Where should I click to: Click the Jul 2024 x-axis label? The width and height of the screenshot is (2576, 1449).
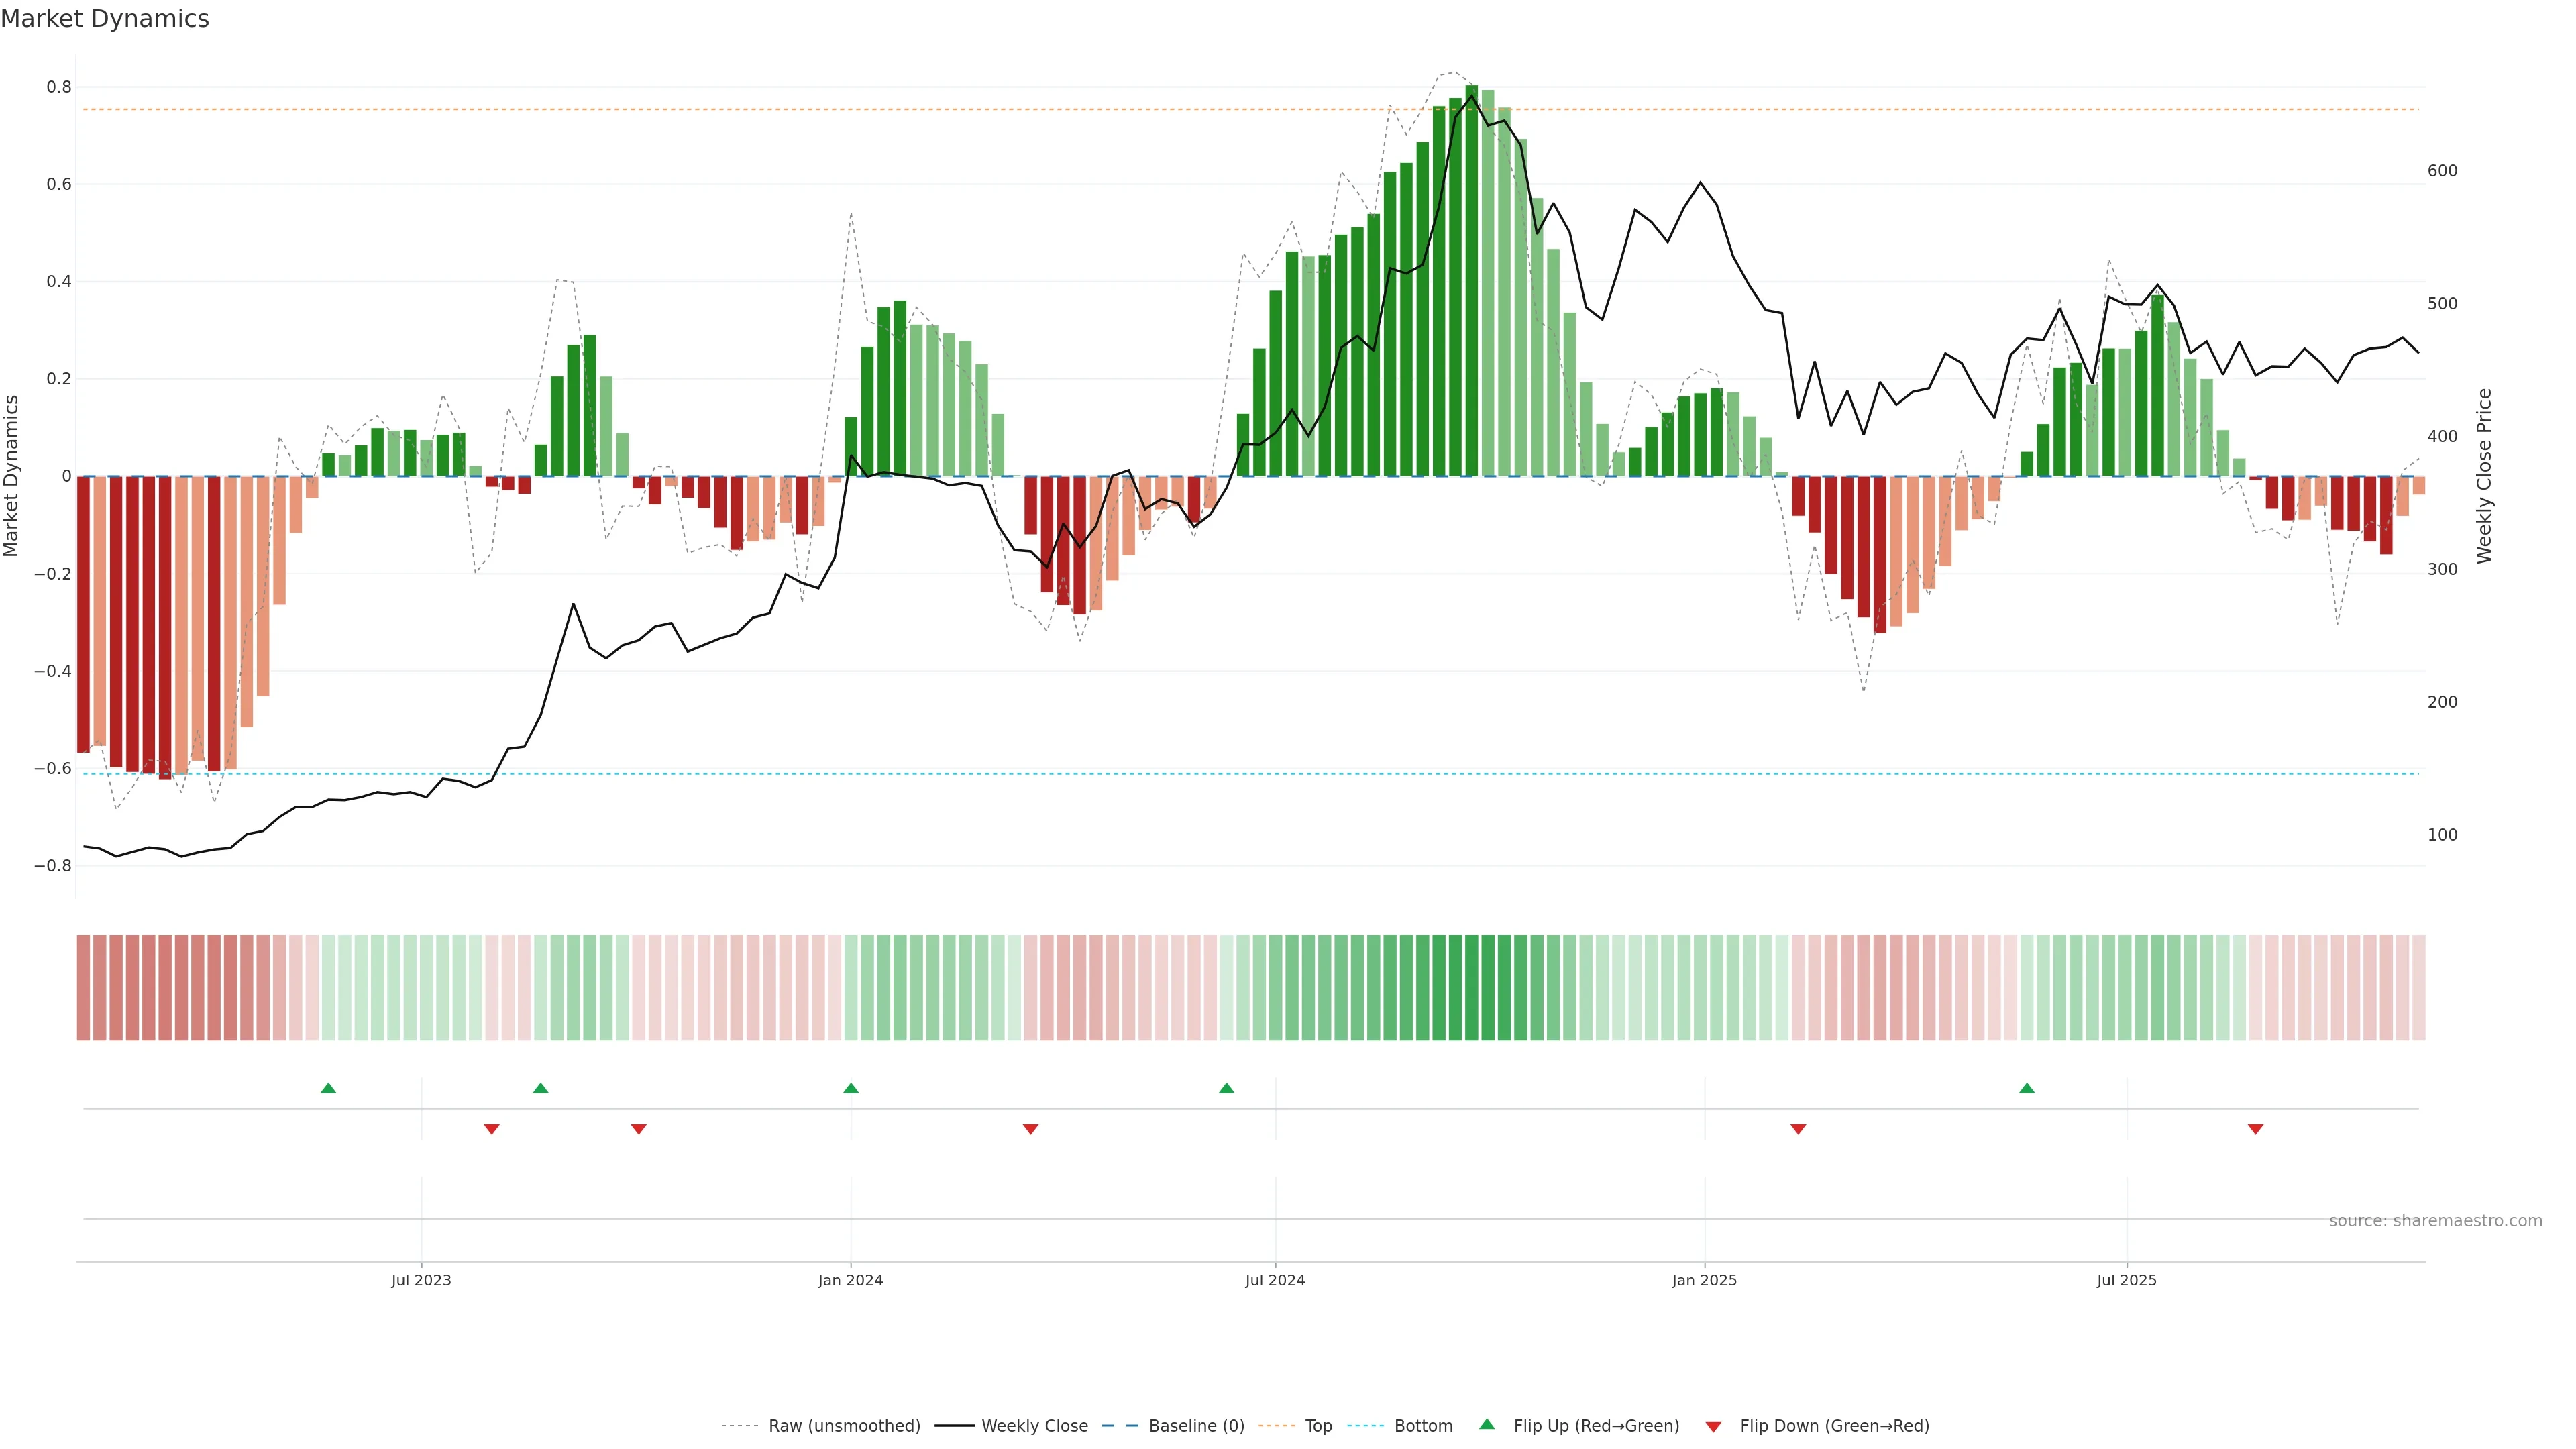(x=1275, y=1280)
